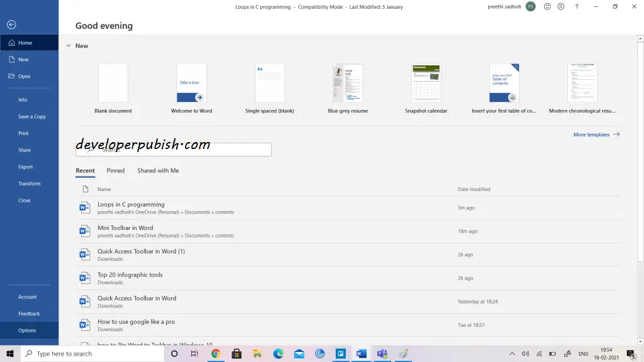
Task: Open the Feedback page
Action: pos(29,314)
